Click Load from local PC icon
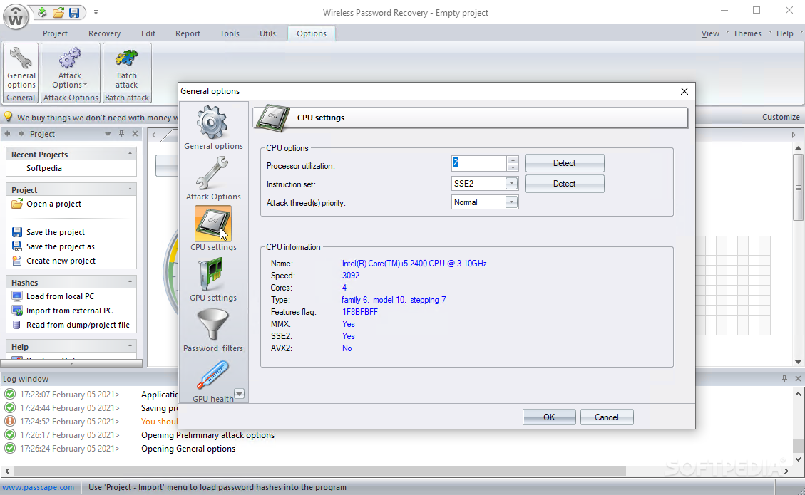Viewport: 805px width, 495px height. pos(17,296)
